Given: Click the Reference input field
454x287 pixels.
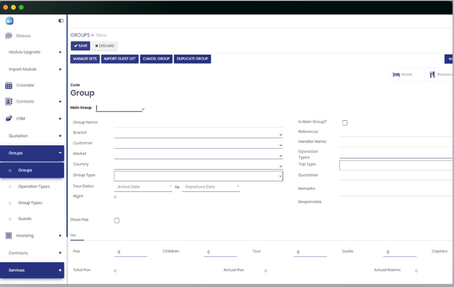Looking at the screenshot, I should pos(397,133).
